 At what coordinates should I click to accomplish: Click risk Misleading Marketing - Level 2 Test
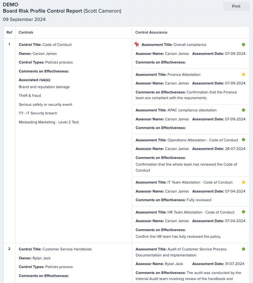click(x=49, y=122)
